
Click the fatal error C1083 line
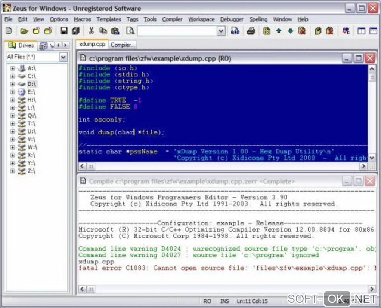[x=227, y=268]
